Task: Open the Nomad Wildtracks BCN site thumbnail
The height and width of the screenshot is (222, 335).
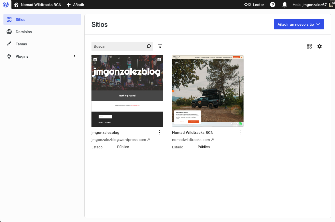Action: pos(208,91)
